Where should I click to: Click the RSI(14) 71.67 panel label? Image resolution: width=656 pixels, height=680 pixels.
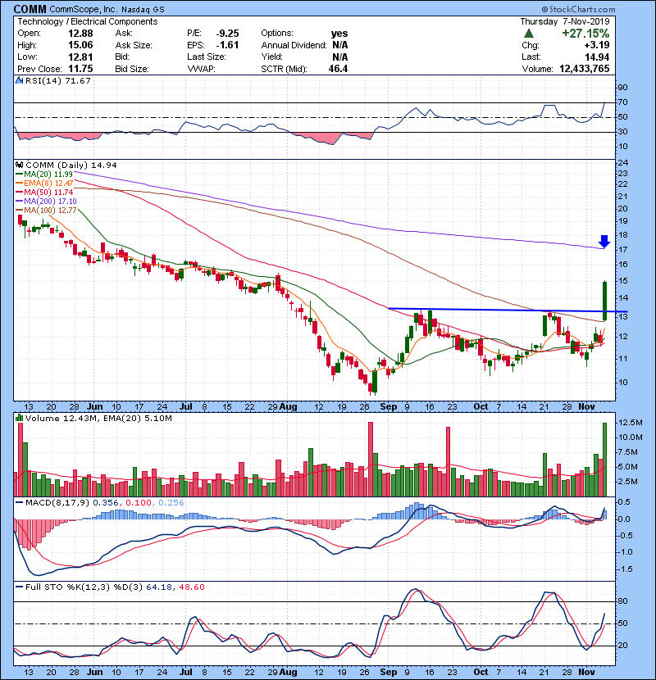coord(58,80)
